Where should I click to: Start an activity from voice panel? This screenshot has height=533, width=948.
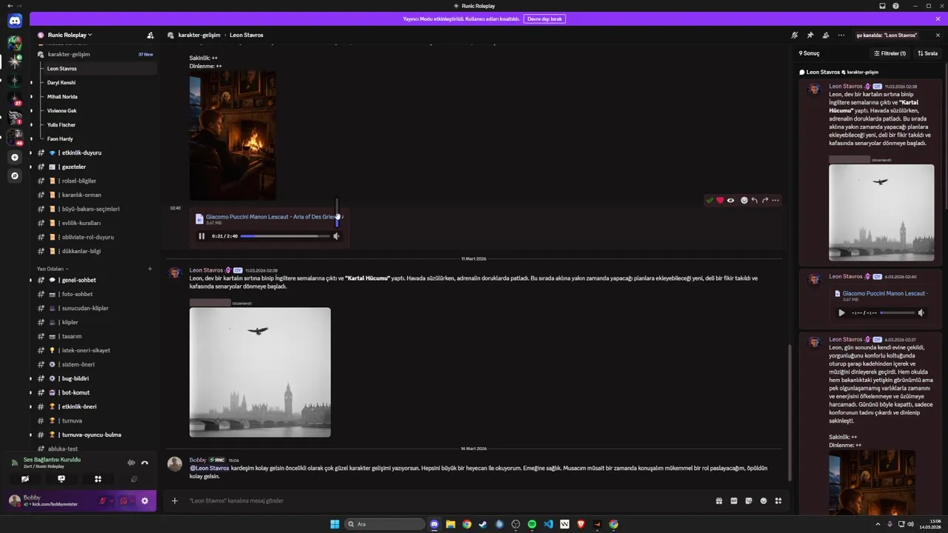click(x=98, y=479)
